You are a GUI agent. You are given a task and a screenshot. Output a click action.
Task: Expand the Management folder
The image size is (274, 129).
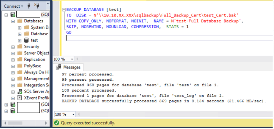click(13, 79)
